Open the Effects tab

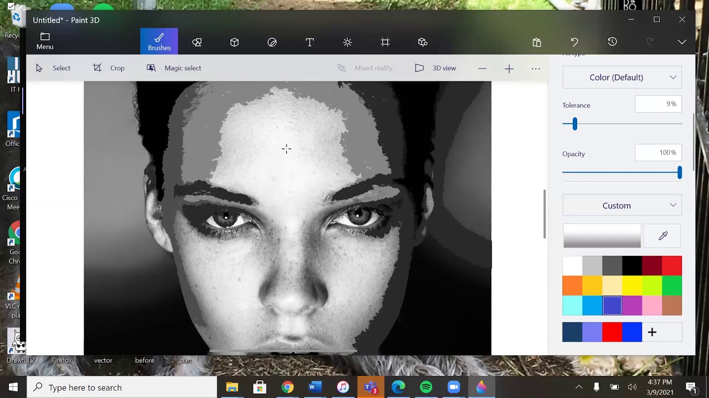[347, 42]
